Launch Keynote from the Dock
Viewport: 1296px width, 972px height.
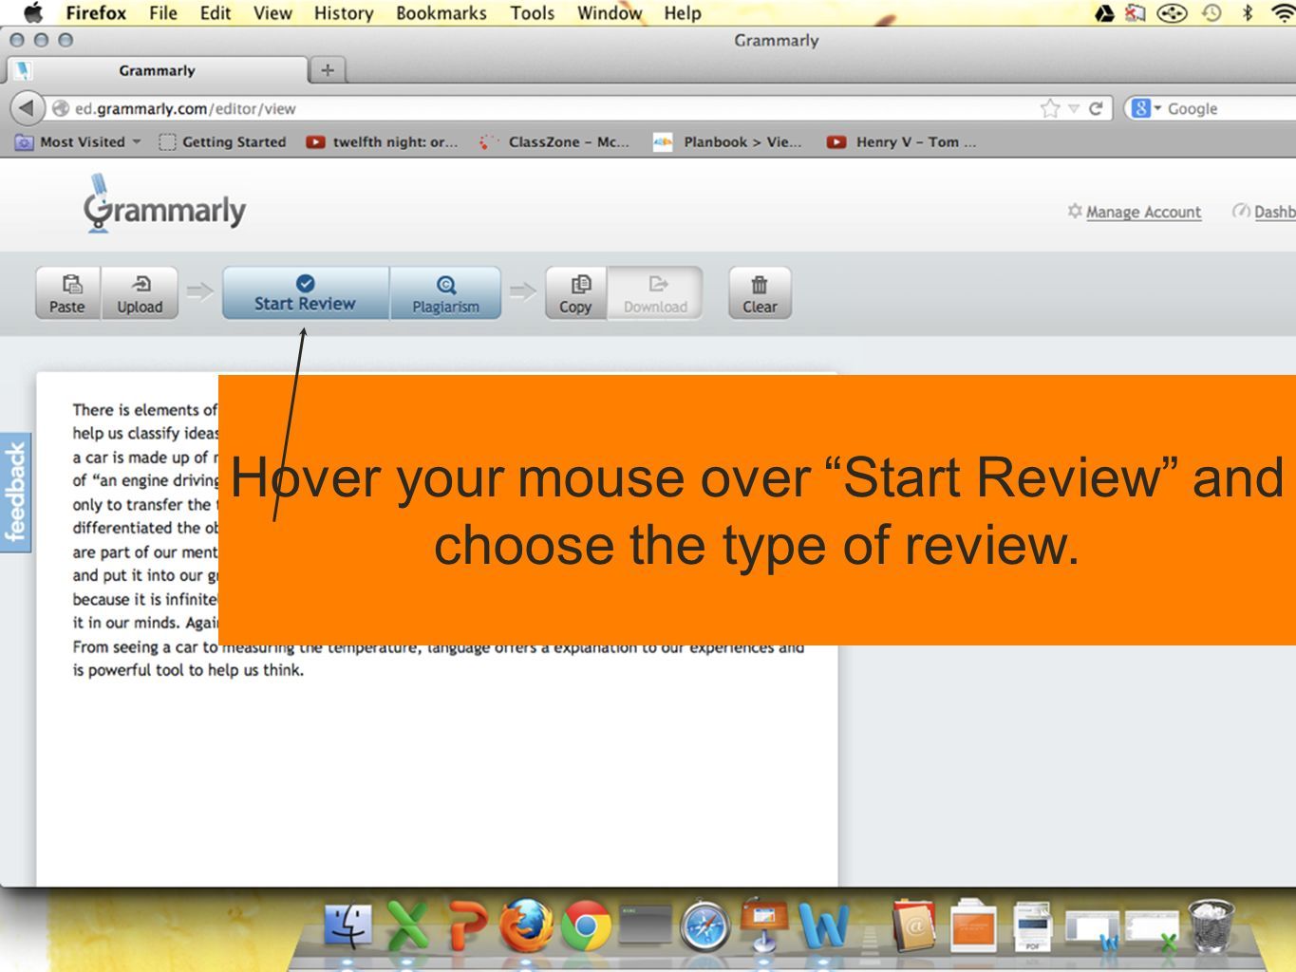763,924
